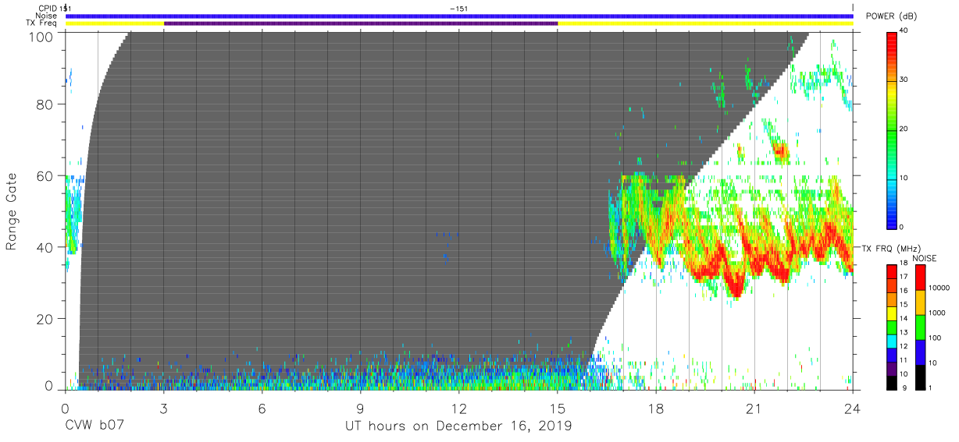Click the TX FRQ color scale bar
The height and width of the screenshot is (442, 959).
pos(892,326)
